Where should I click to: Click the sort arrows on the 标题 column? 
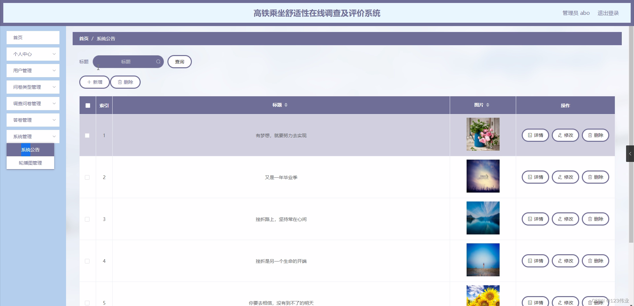click(x=286, y=105)
